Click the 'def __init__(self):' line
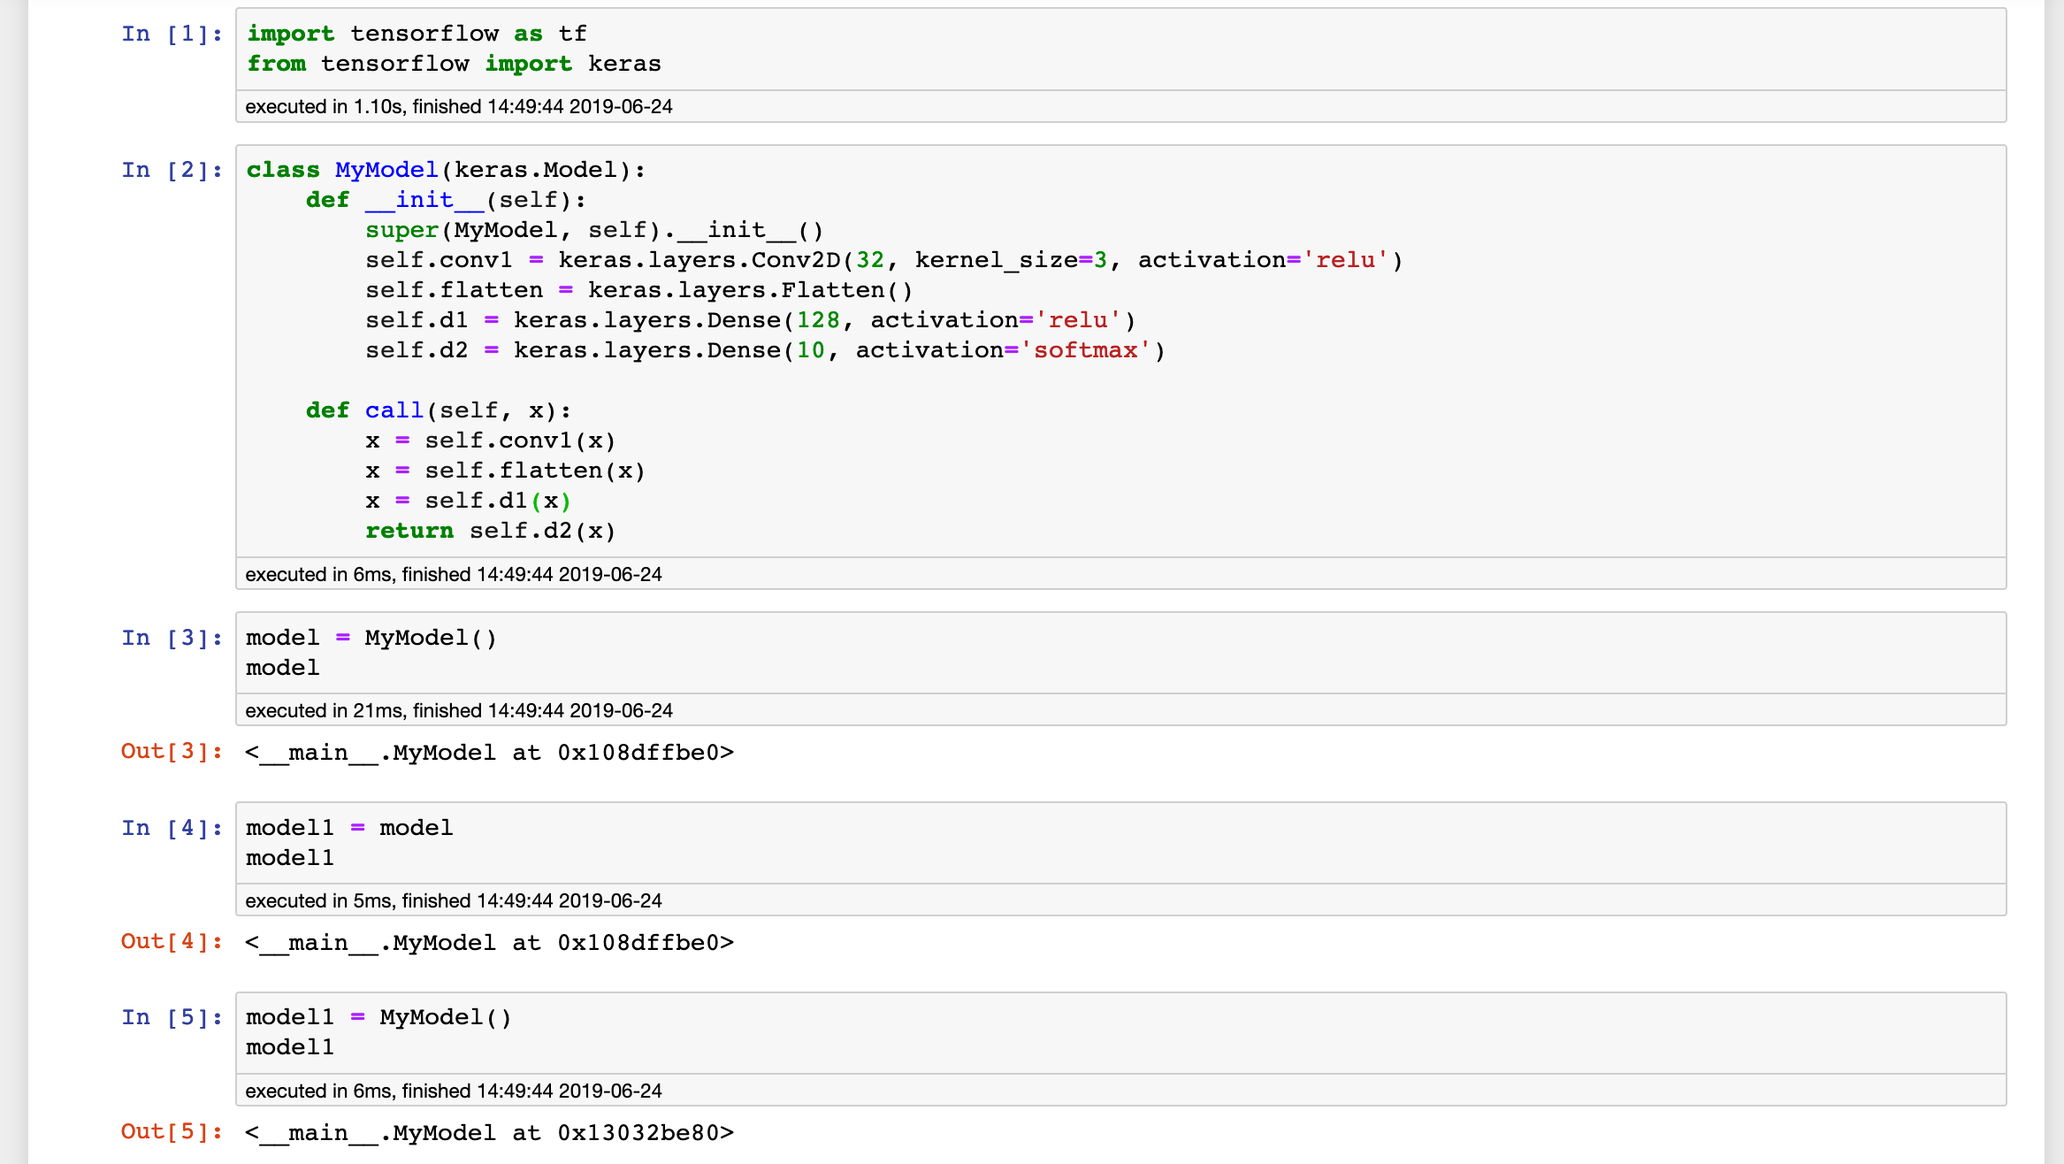The image size is (2064, 1164). pyautogui.click(x=447, y=200)
